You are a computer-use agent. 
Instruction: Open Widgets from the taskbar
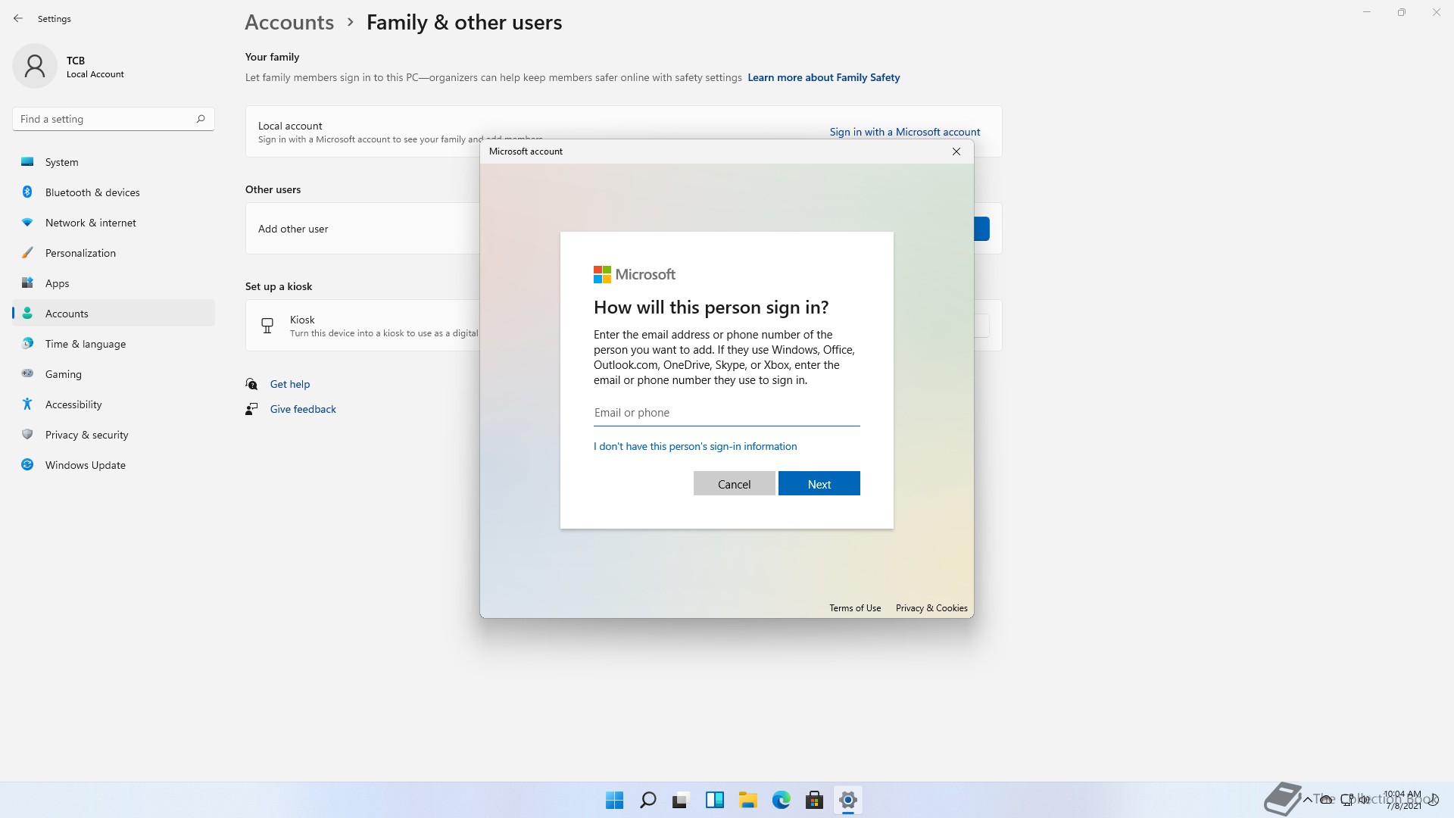[x=714, y=800]
